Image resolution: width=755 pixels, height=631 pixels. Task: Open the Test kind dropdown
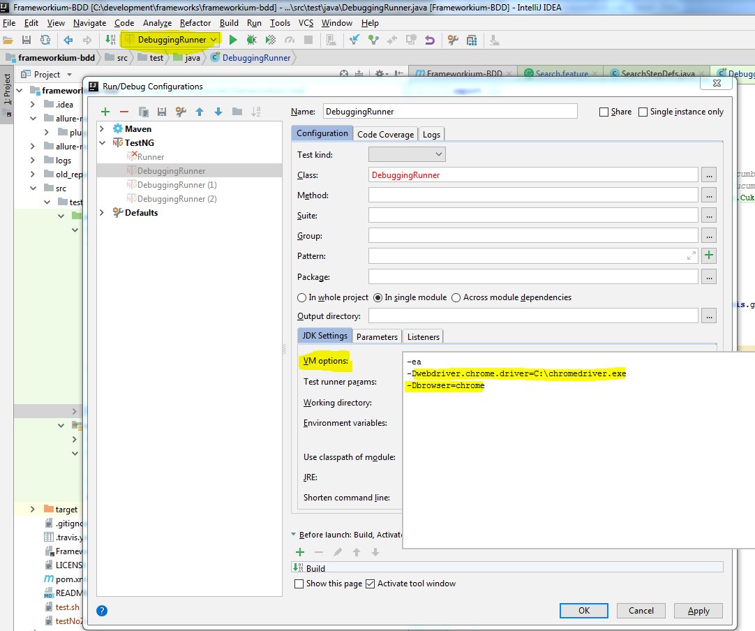point(407,155)
